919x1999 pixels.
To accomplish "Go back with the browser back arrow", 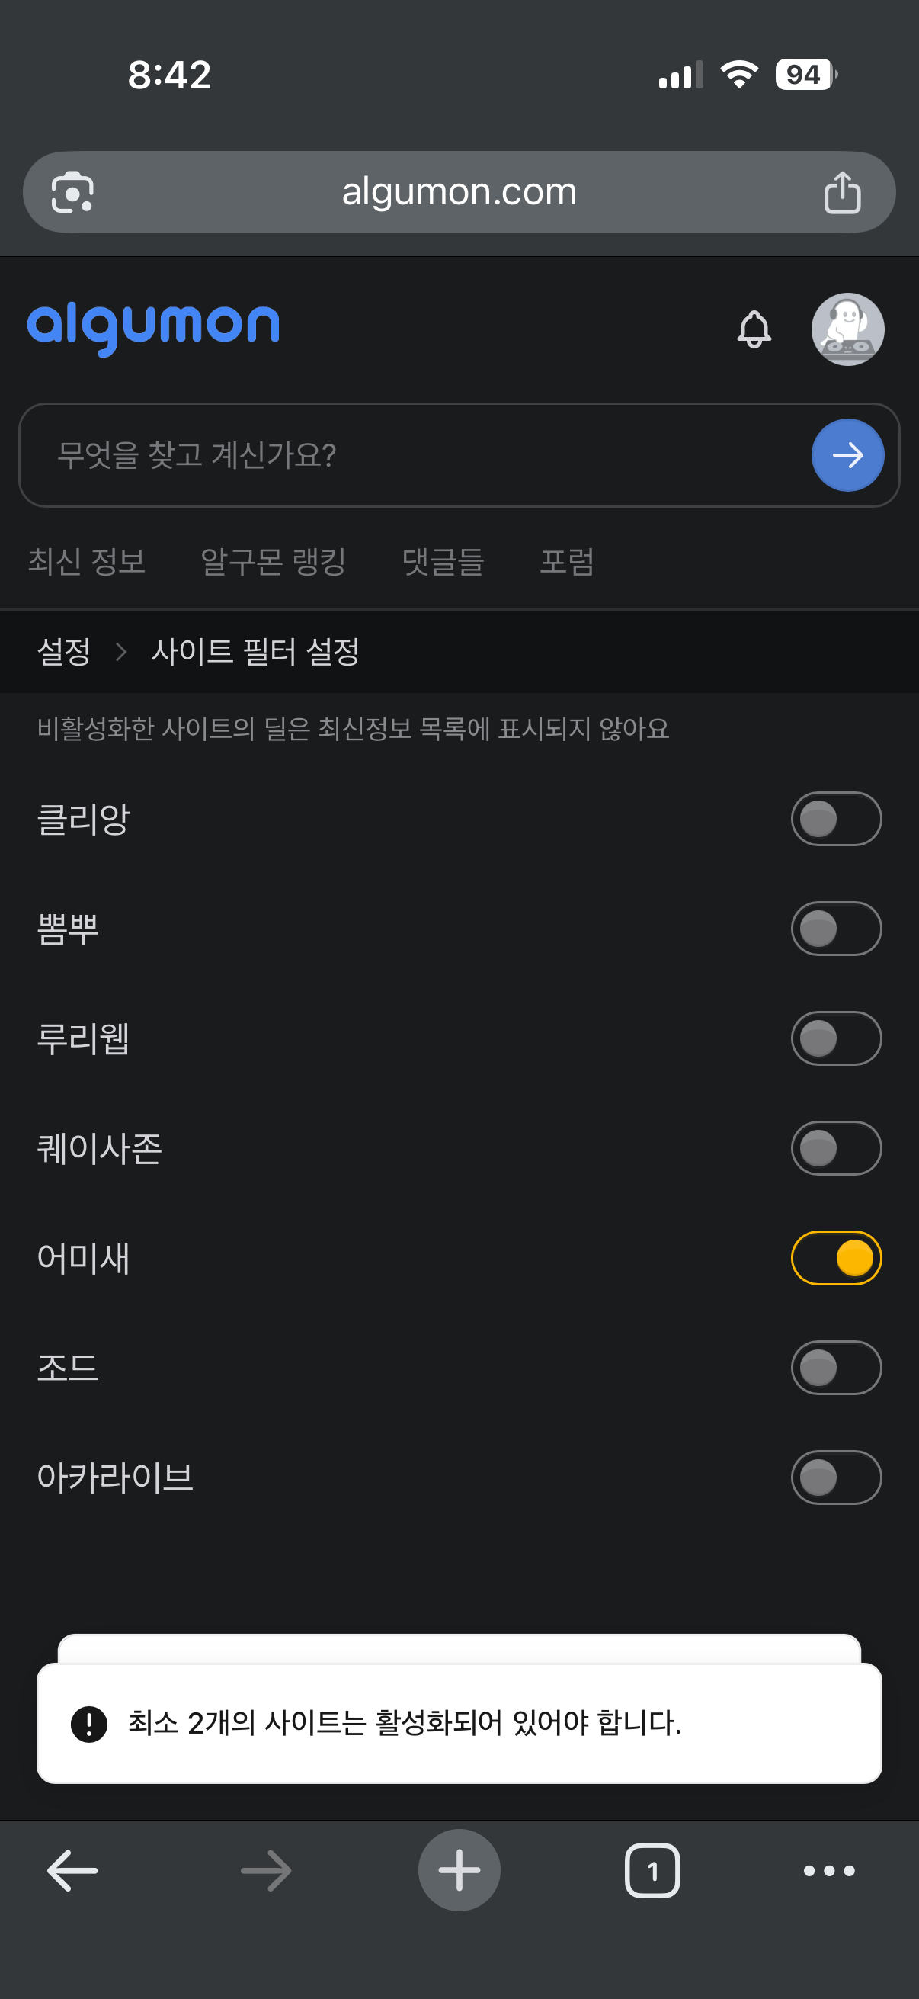I will pos(72,1871).
